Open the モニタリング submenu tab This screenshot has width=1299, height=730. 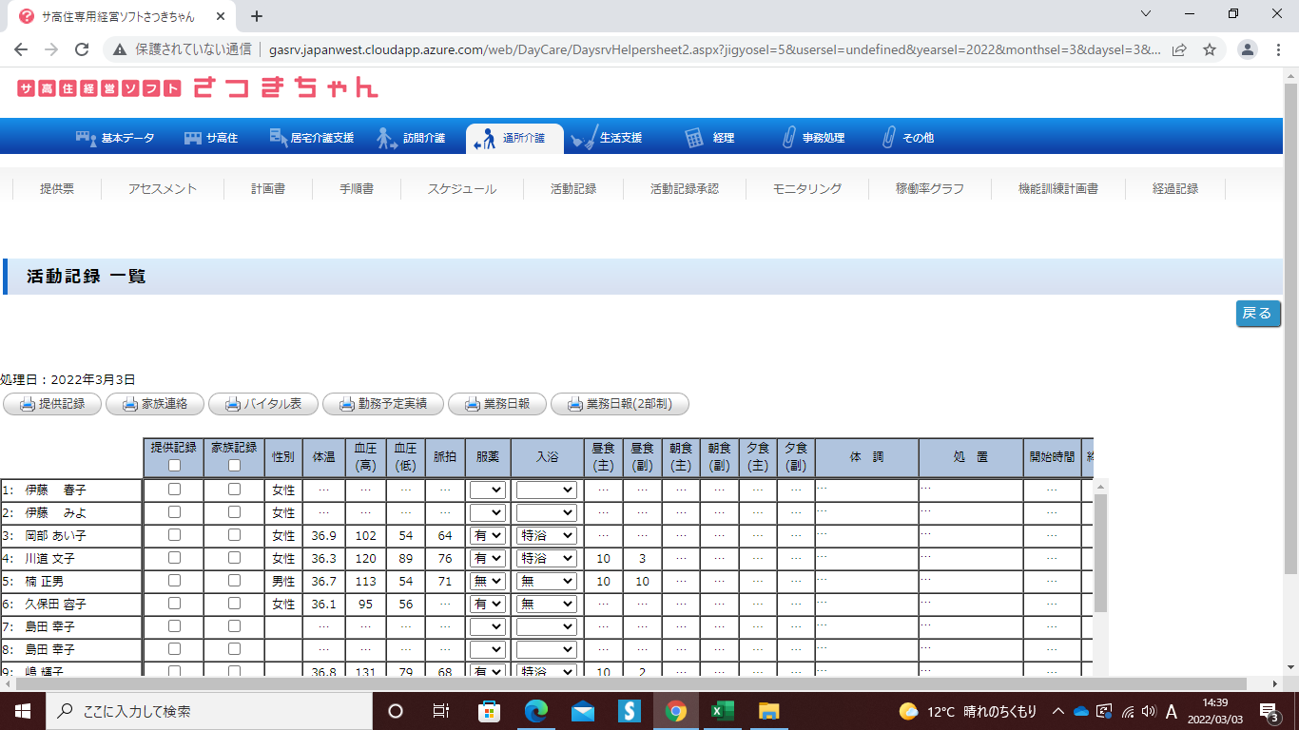807,189
